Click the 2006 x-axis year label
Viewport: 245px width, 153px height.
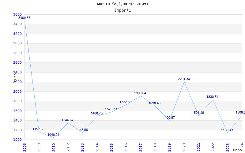click(24, 147)
